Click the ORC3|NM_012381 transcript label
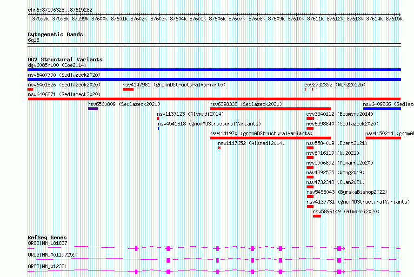The height and width of the screenshot is (277, 414). click(47, 266)
